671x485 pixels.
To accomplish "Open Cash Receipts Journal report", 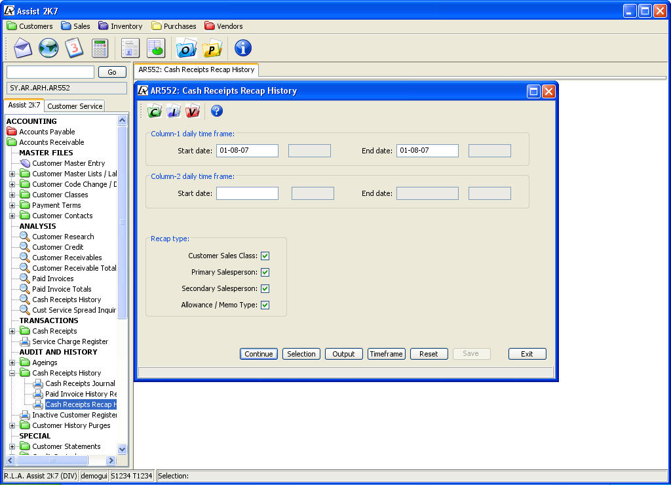I will point(80,383).
